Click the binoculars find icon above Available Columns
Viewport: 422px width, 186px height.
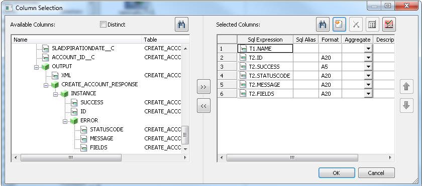[x=181, y=25]
